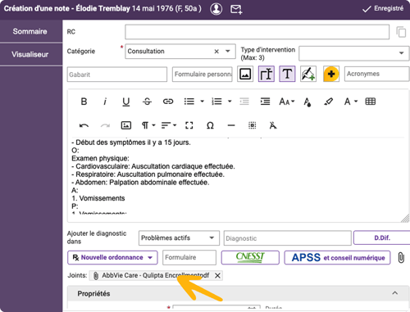Screen dimensions: 410x312
Task: Click the select all icon
Action: [x=252, y=125]
